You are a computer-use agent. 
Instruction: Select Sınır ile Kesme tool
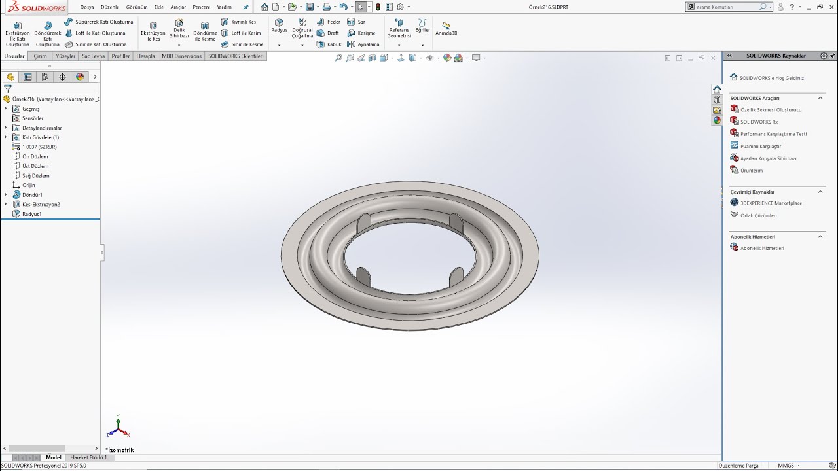tap(242, 44)
